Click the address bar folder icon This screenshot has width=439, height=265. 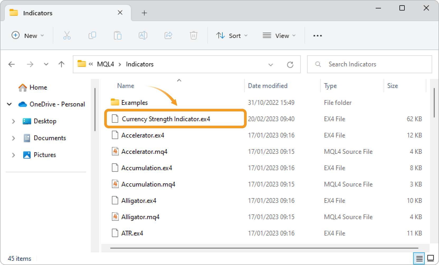(x=82, y=64)
